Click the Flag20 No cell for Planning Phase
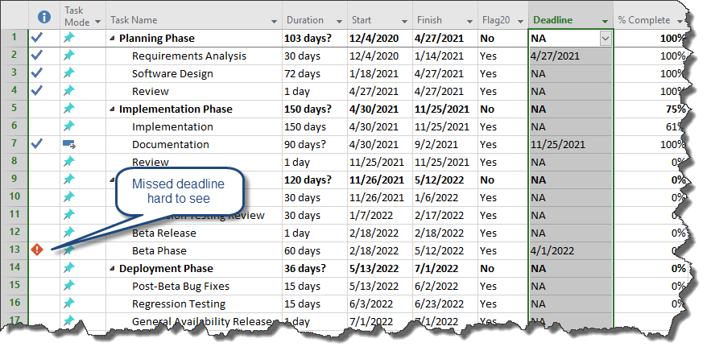 503,38
